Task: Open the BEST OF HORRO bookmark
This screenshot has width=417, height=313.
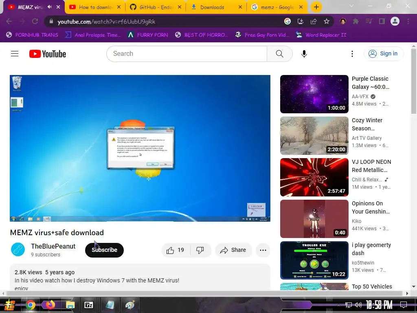Action: (x=202, y=35)
